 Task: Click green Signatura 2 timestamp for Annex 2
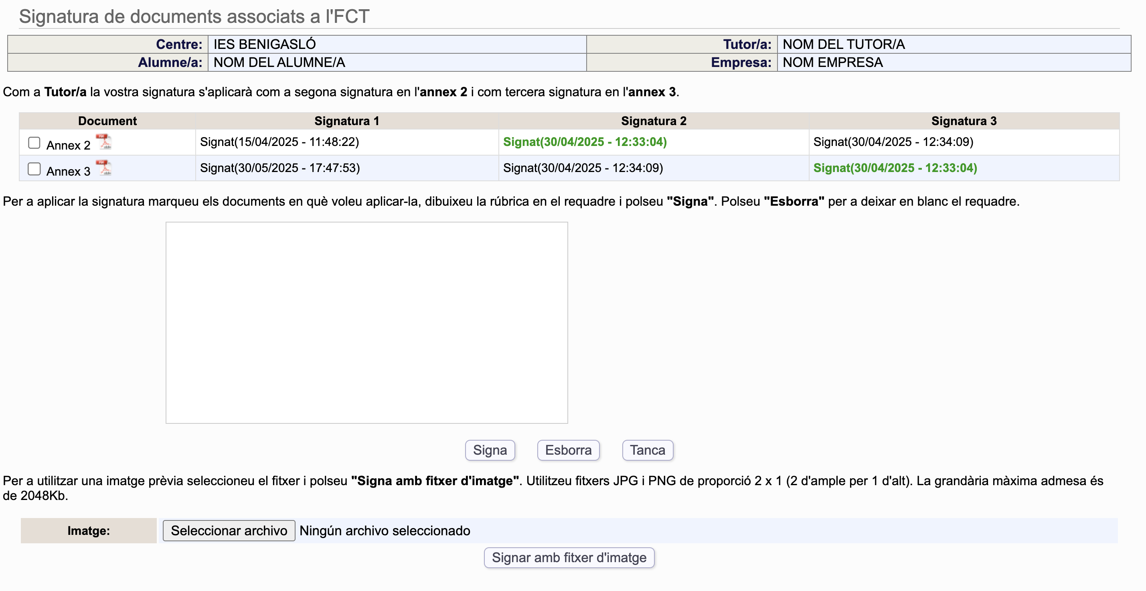(x=585, y=142)
